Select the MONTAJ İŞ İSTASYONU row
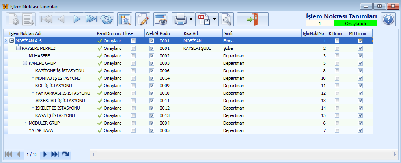The width and height of the screenshot is (401, 163). point(190,78)
